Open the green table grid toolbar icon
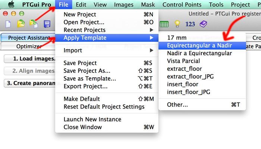 click(164, 24)
